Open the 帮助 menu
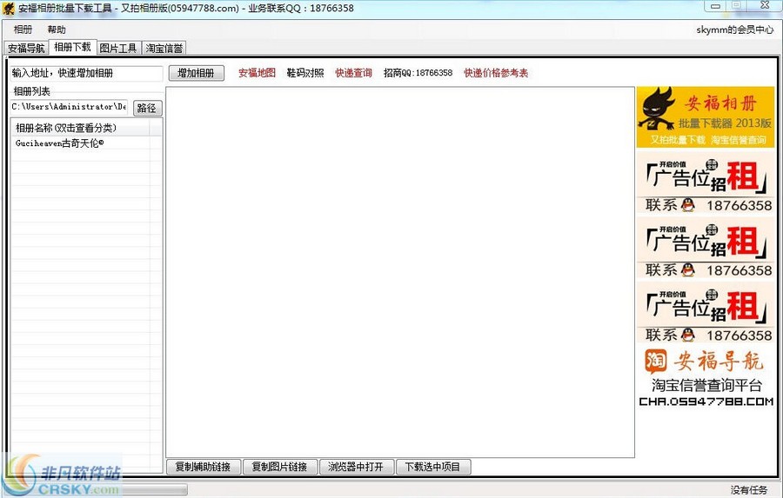The image size is (783, 498). click(x=57, y=30)
